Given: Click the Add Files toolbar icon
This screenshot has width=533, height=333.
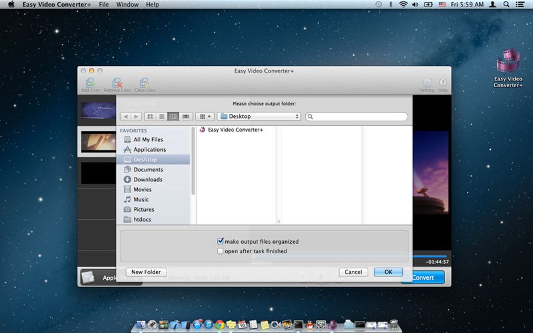Looking at the screenshot, I should pyautogui.click(x=90, y=83).
